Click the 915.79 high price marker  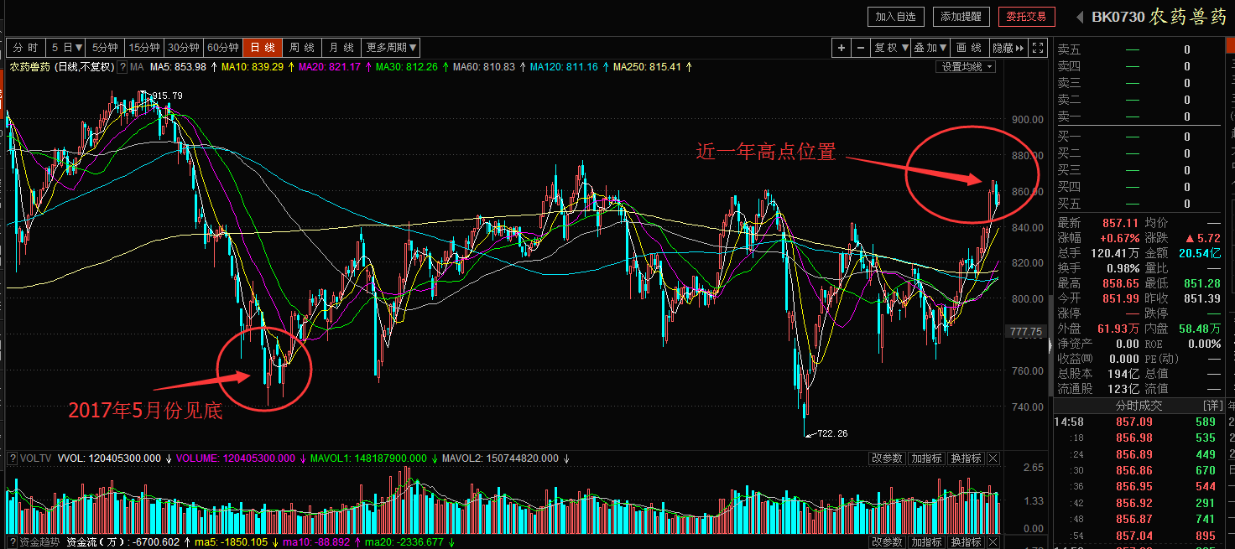coord(167,96)
